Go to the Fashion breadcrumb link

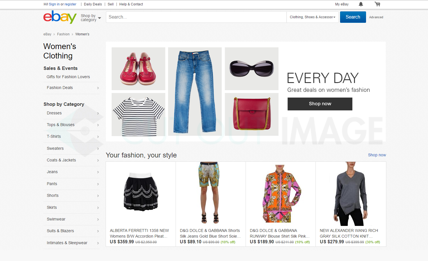coord(63,34)
